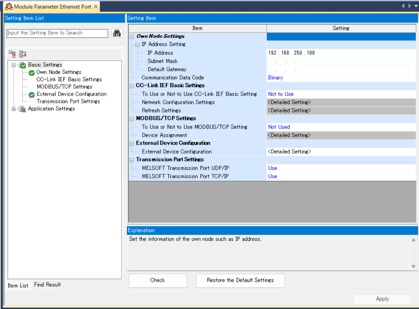Click the Default Gateway row label

(167, 69)
